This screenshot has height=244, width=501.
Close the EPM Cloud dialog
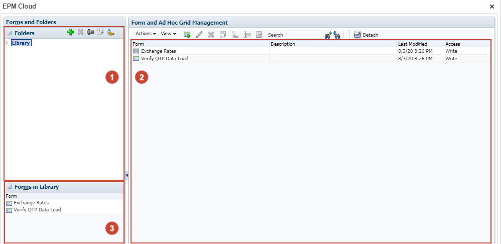pyautogui.click(x=492, y=7)
